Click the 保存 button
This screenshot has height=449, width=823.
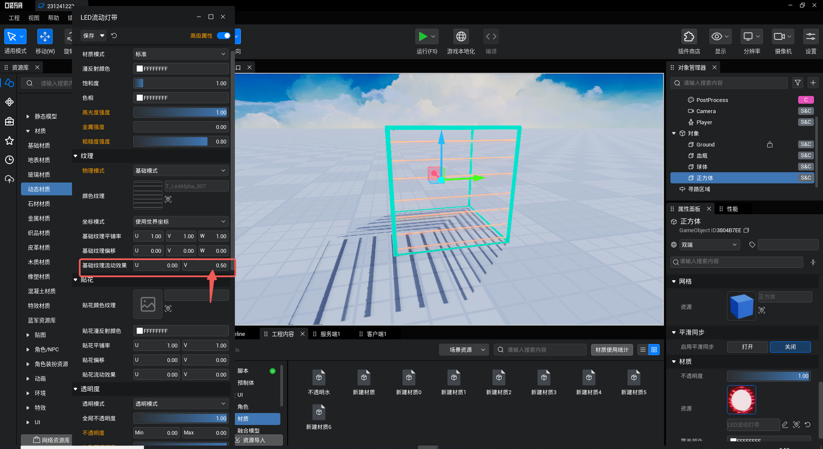(89, 36)
